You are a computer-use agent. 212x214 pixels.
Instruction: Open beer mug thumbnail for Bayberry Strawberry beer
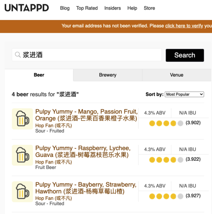click(x=22, y=192)
